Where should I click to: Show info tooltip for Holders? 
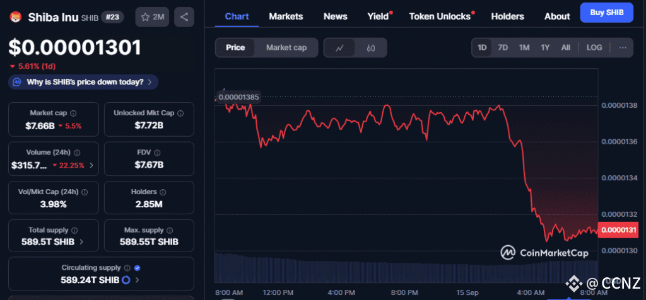click(x=163, y=192)
